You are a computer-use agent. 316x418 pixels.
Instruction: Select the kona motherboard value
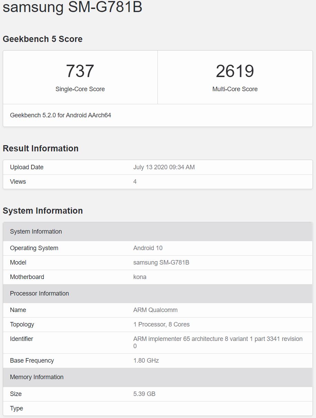pyautogui.click(x=140, y=277)
